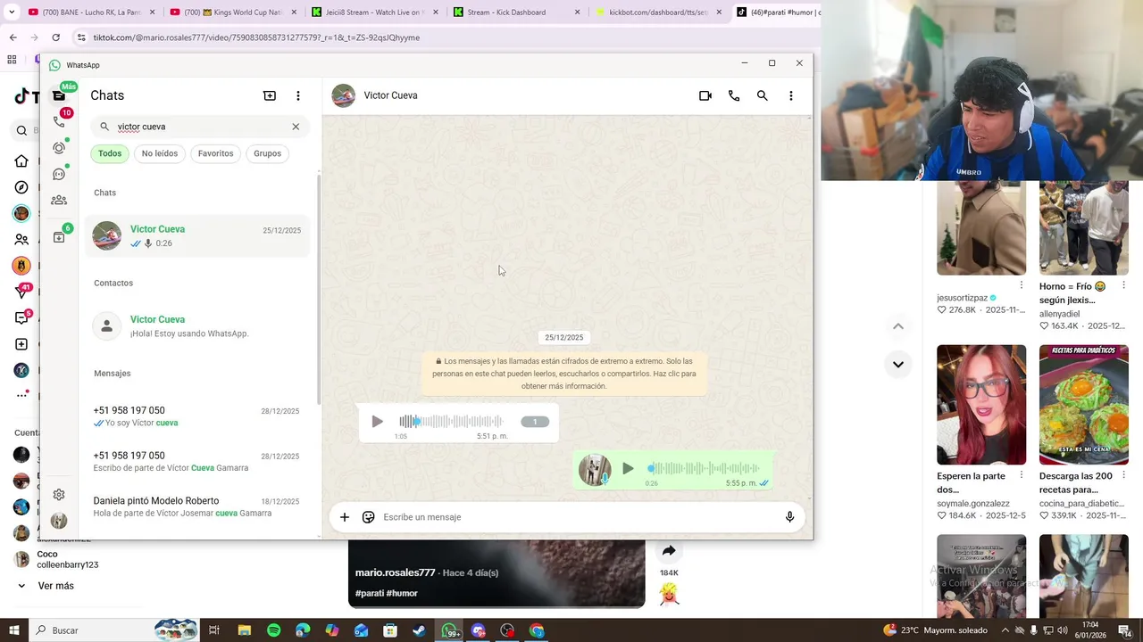Clear the 'victor cueva' search text
Viewport: 1143px width, 642px height.
coord(296,127)
